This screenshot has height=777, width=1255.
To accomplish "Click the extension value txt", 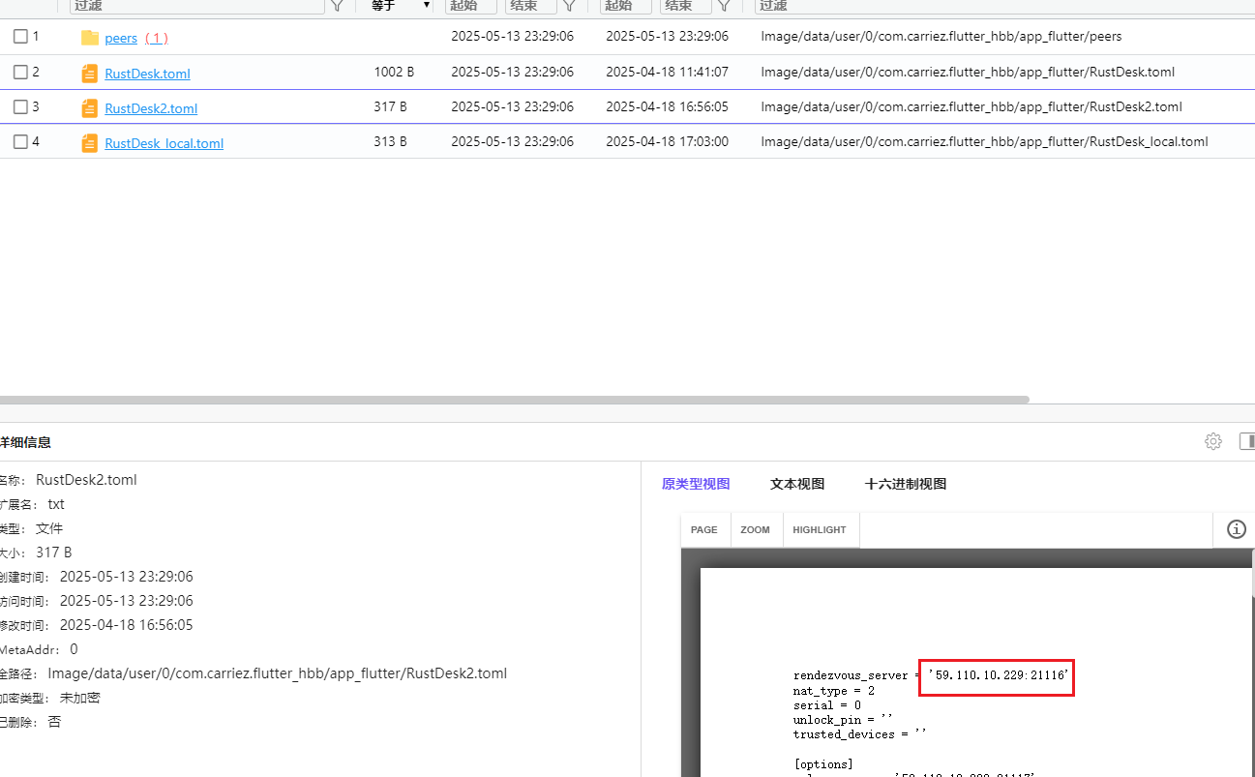I will (56, 504).
